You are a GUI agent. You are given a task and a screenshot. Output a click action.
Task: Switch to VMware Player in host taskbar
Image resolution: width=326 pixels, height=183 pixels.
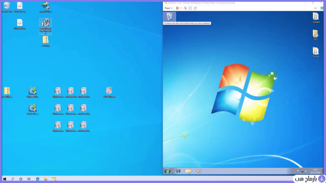54,179
